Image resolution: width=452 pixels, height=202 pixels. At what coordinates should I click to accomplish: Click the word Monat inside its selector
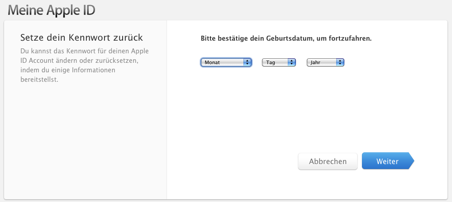212,62
